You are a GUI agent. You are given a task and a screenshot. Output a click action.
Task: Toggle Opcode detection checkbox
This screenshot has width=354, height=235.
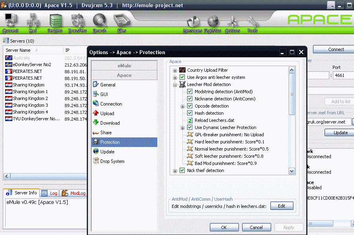pyautogui.click(x=190, y=106)
